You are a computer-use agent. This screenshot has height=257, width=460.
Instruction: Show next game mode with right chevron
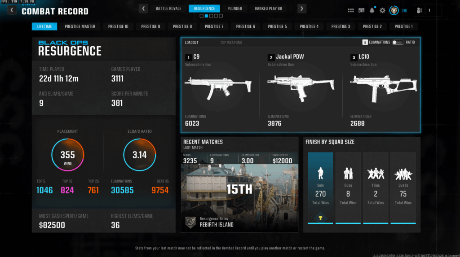pyautogui.click(x=301, y=9)
